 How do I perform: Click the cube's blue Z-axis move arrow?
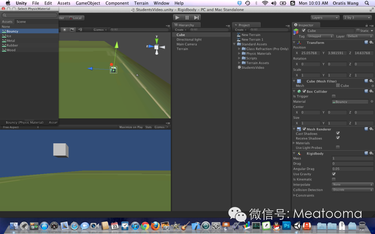90,68
